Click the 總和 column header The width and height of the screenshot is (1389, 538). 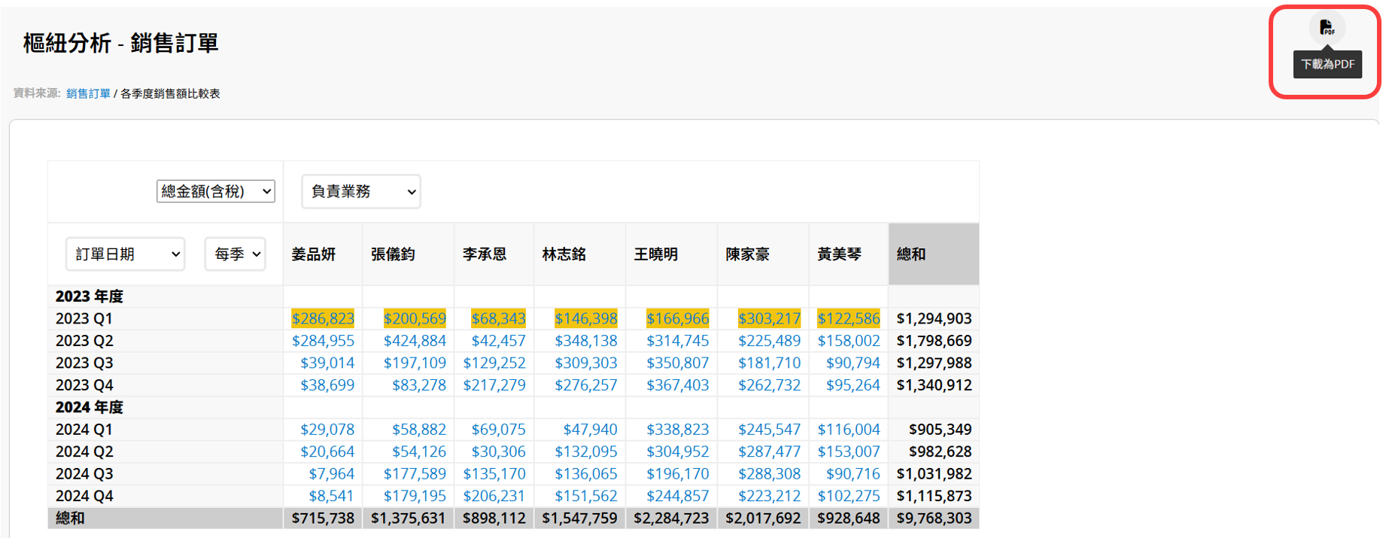(x=911, y=254)
